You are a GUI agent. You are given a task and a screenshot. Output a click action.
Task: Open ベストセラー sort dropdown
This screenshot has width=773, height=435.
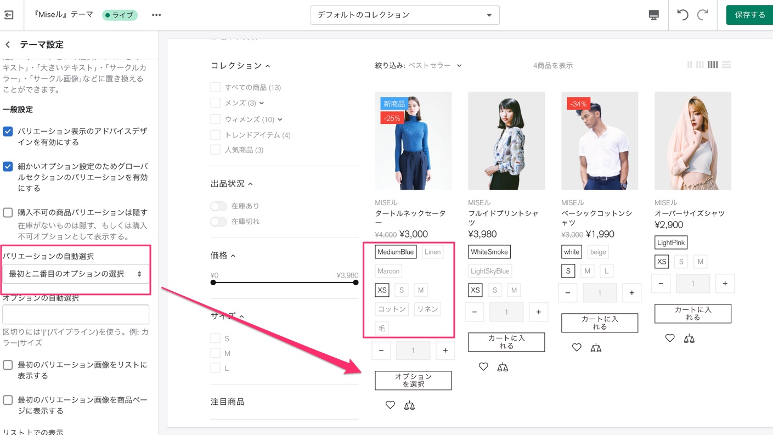435,65
